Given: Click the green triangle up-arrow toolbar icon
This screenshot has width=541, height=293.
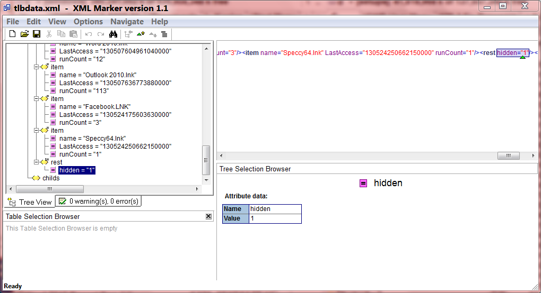Looking at the screenshot, I should (x=141, y=34).
